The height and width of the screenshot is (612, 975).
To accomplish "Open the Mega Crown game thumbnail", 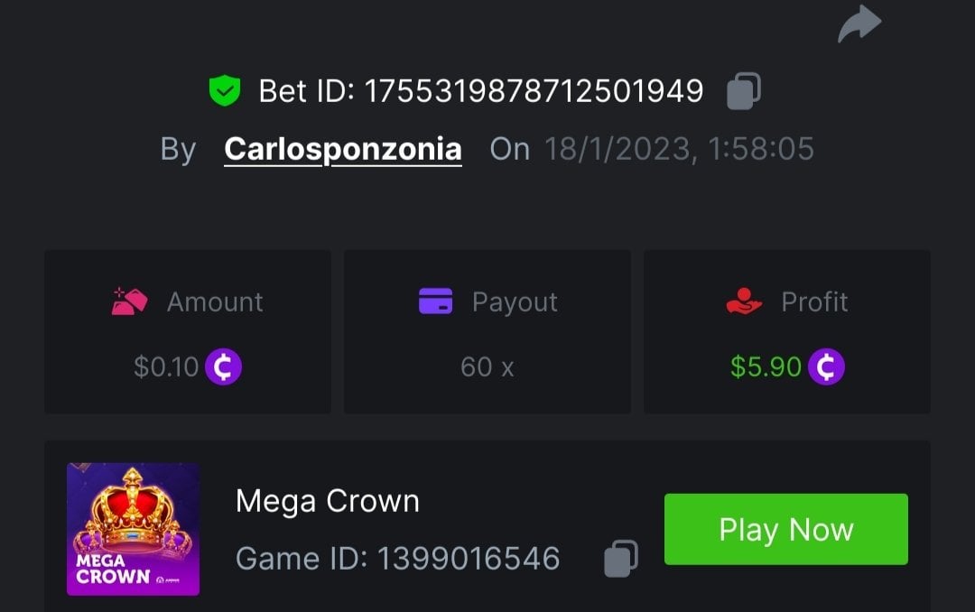I will pos(133,529).
